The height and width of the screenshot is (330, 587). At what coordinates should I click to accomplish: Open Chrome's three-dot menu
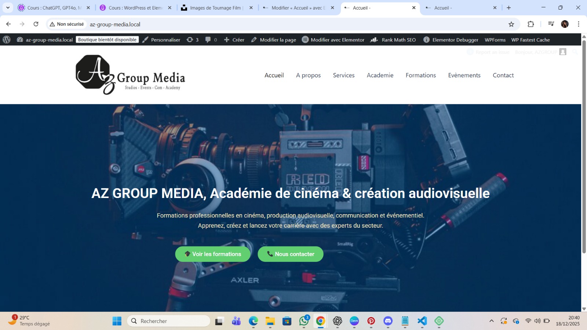pos(579,24)
